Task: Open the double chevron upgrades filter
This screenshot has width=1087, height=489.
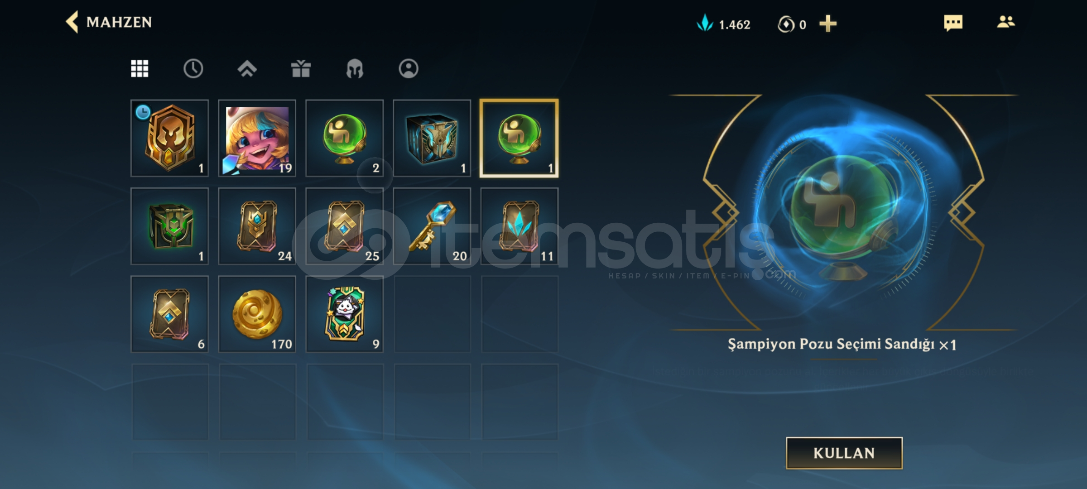Action: [x=247, y=69]
